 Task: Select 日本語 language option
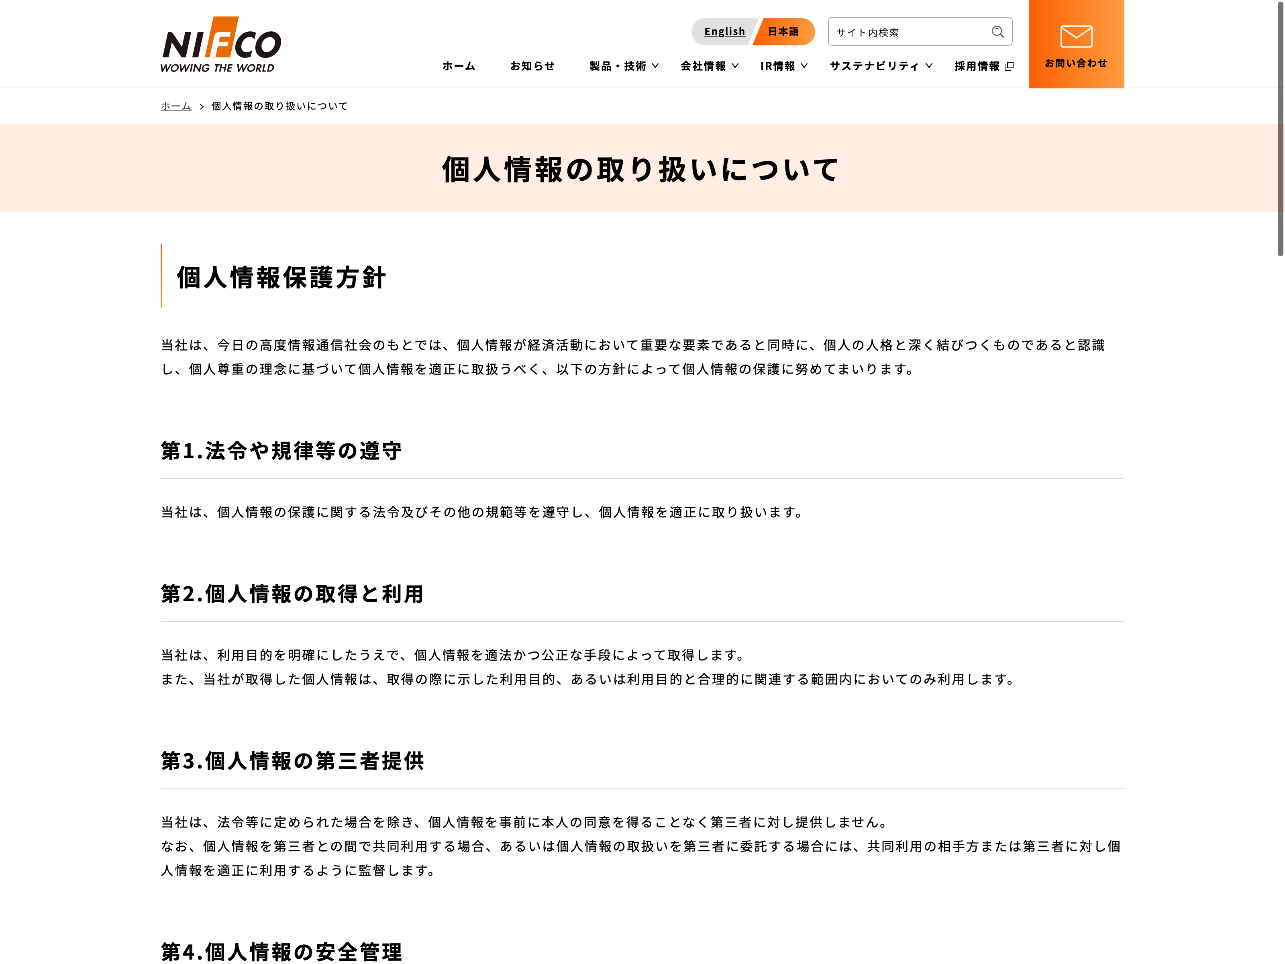[783, 31]
